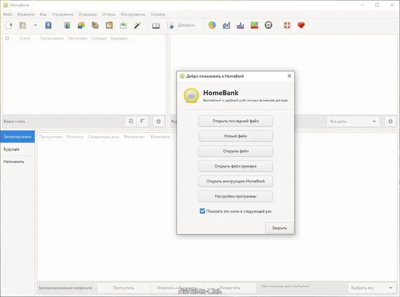Select the Запланировано tab
Image resolution: width=400 pixels, height=297 pixels.
point(17,136)
